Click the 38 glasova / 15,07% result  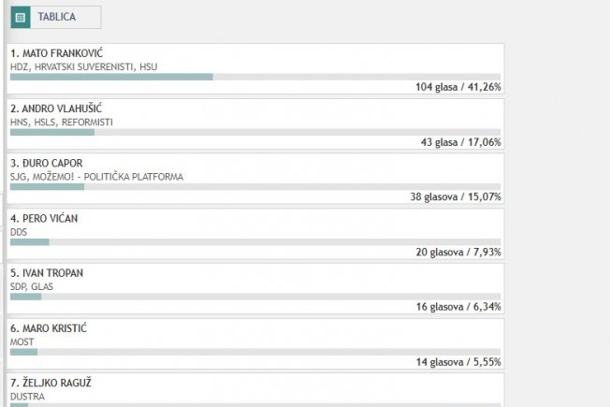[x=456, y=196]
